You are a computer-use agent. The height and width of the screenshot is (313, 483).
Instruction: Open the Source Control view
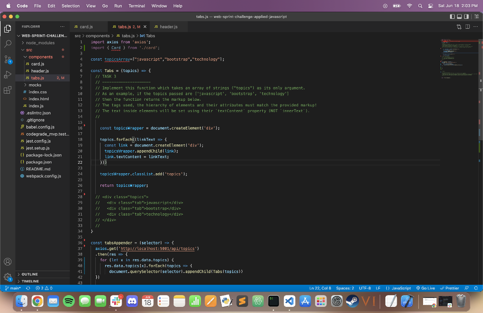8,59
